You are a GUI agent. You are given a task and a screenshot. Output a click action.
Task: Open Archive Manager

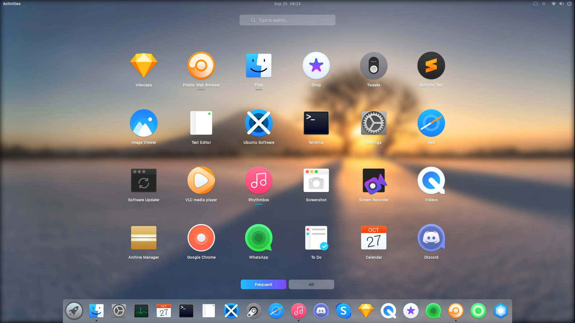144,238
